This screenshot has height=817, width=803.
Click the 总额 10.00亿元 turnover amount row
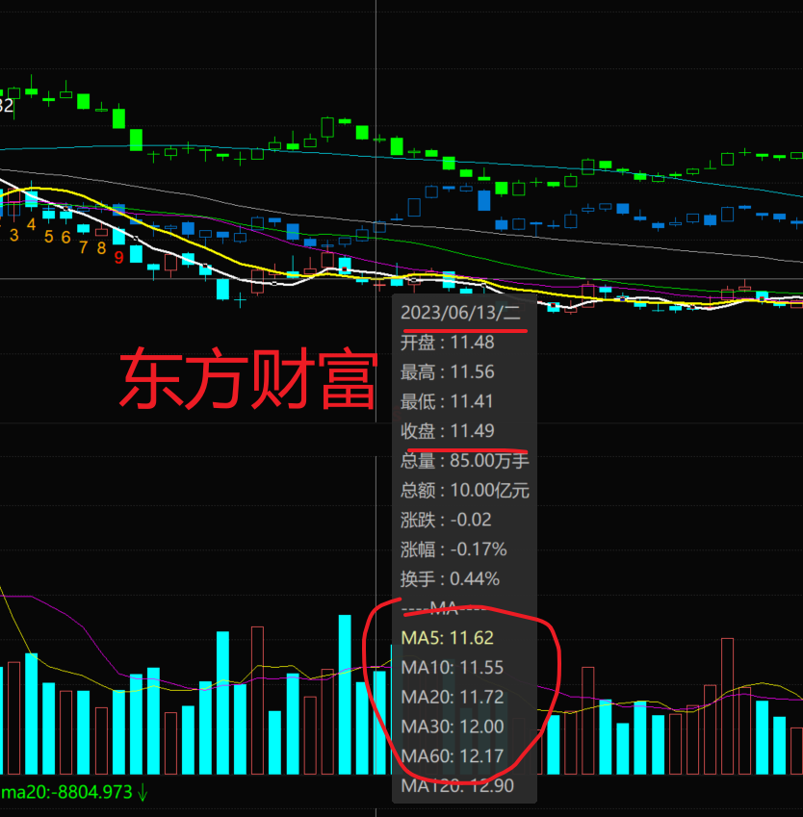pos(464,491)
